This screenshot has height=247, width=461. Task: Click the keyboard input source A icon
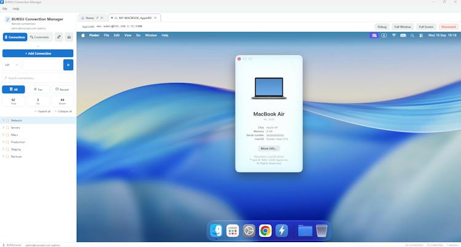click(x=384, y=35)
